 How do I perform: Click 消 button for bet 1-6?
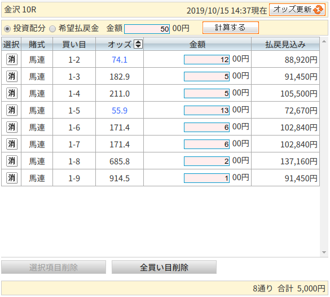[x=12, y=127]
